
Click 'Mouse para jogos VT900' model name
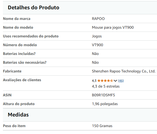pos(113,27)
